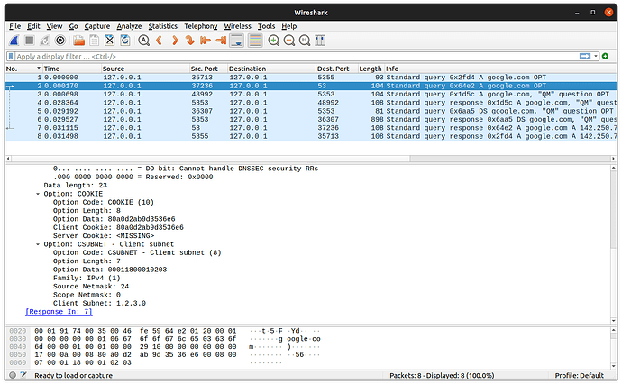Follow the Response In: 7 link
The height and width of the screenshot is (384, 622).
tap(59, 312)
